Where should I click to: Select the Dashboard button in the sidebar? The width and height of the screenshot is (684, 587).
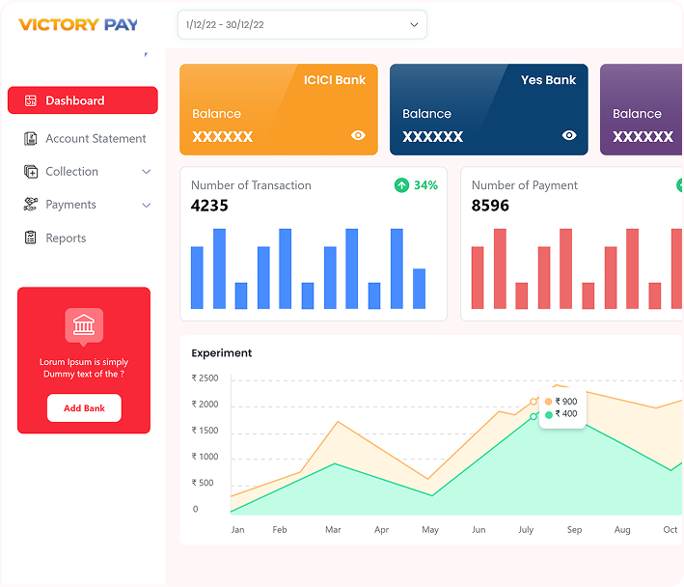[x=82, y=100]
